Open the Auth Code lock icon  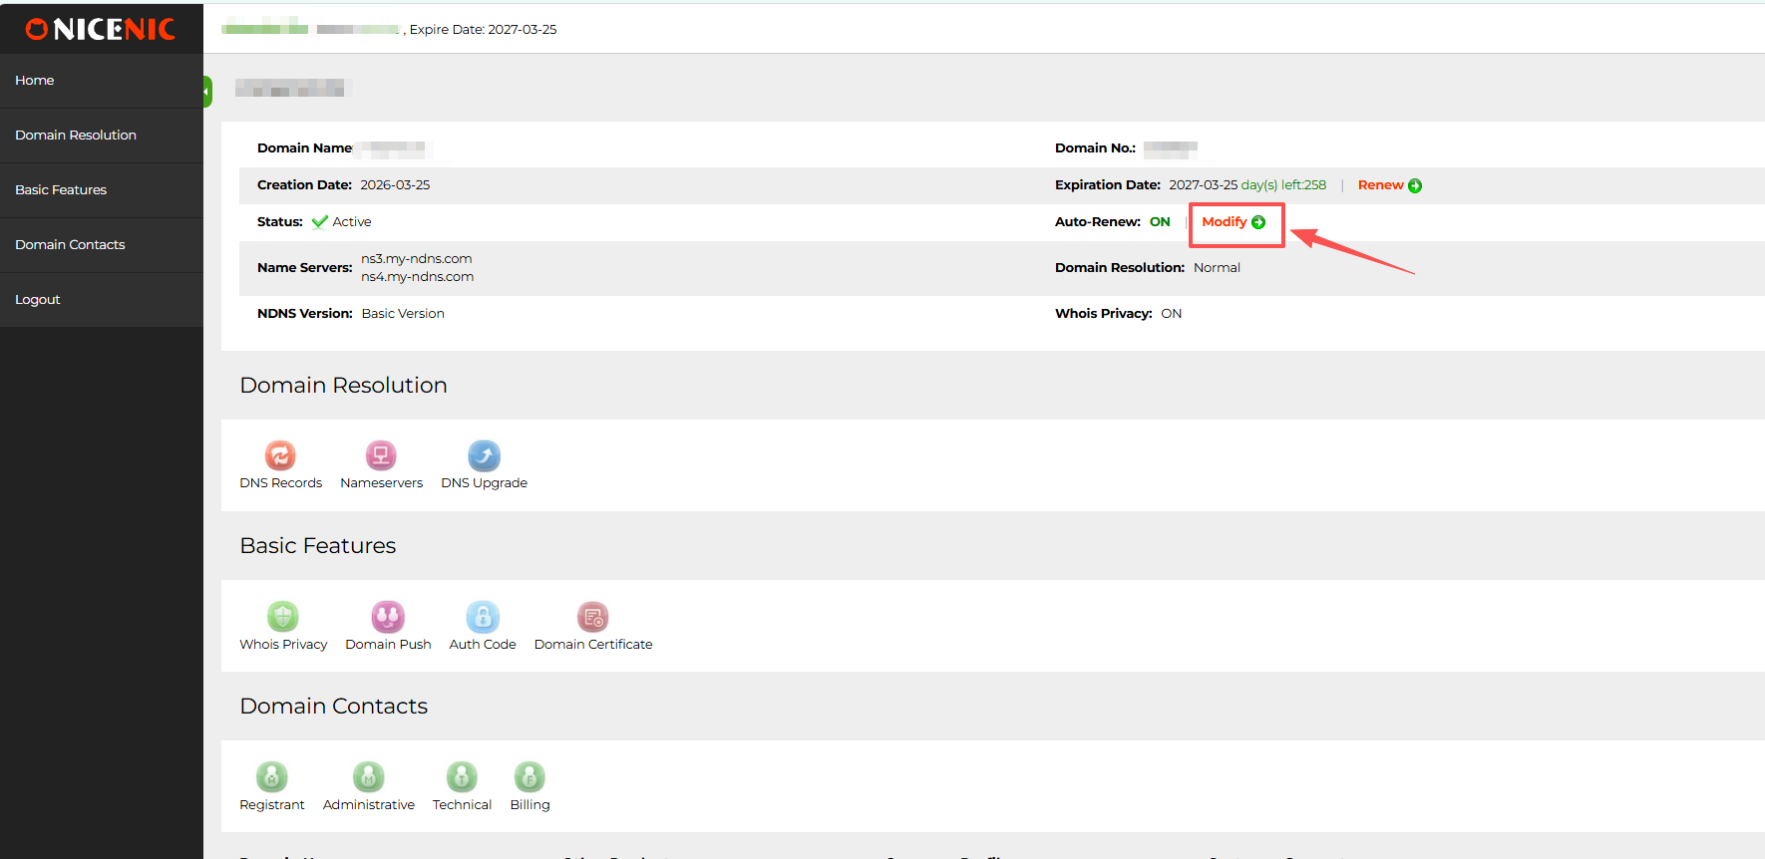483,617
